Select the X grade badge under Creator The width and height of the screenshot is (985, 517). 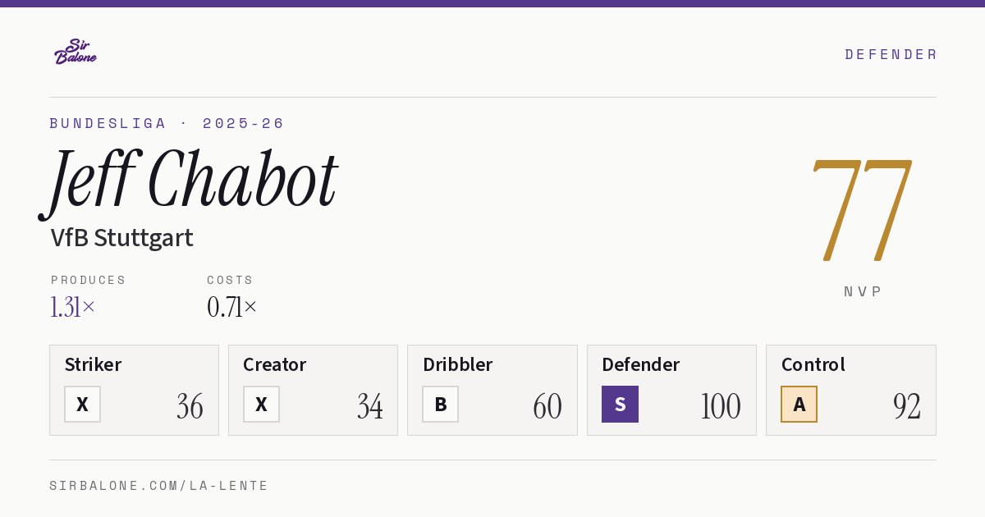pyautogui.click(x=261, y=404)
